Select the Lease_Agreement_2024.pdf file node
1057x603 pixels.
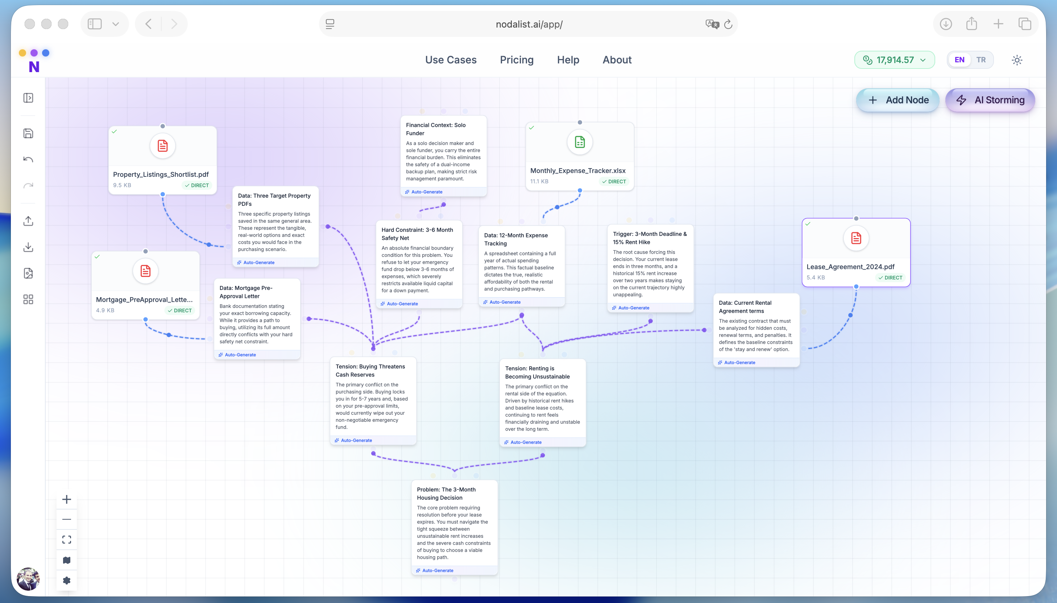pyautogui.click(x=856, y=253)
